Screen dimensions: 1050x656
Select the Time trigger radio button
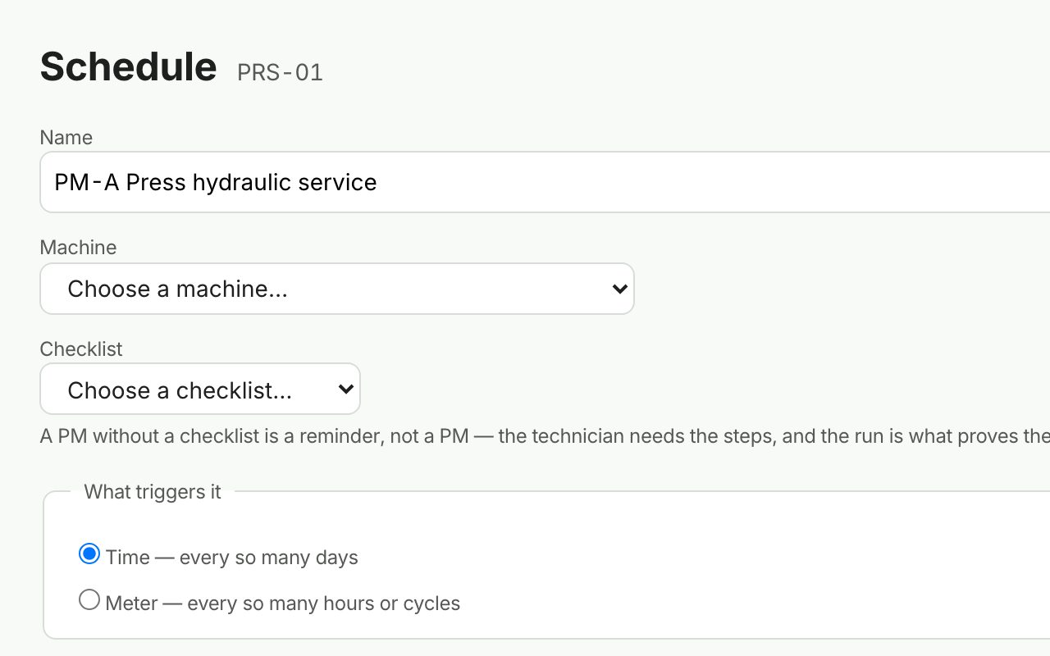89,554
